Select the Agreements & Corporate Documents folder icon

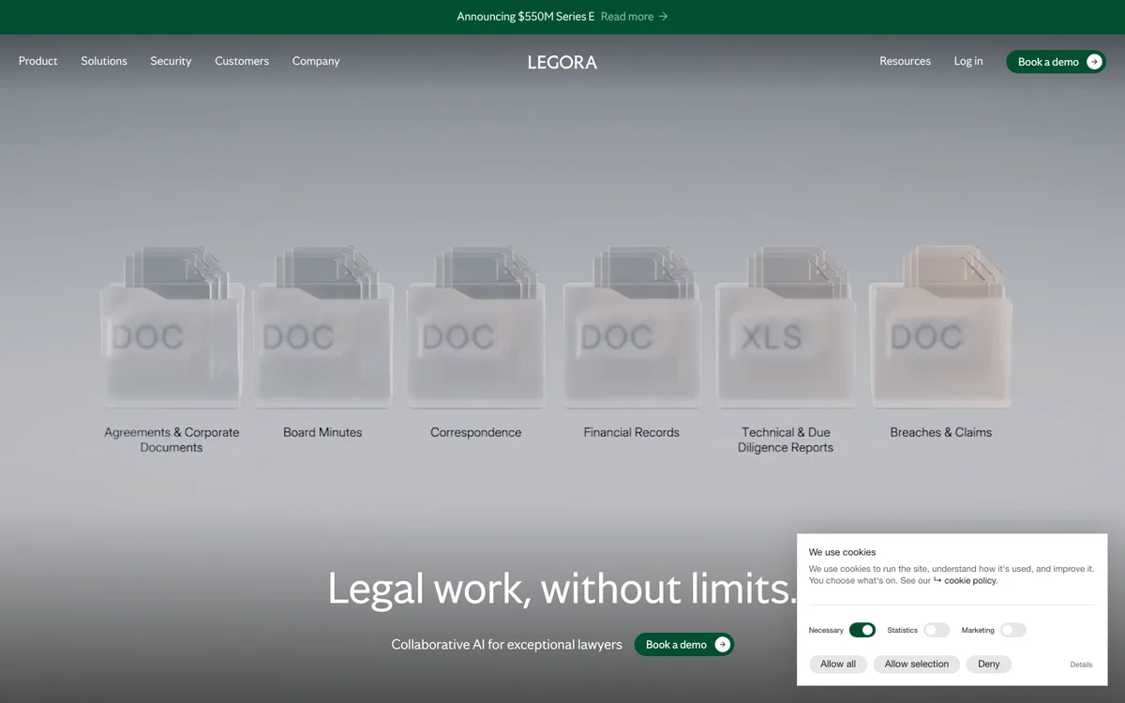[172, 325]
